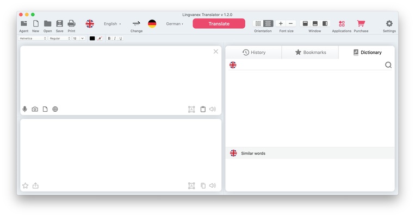415x217 pixels.
Task: Click the dictionary search field
Action: [310, 65]
